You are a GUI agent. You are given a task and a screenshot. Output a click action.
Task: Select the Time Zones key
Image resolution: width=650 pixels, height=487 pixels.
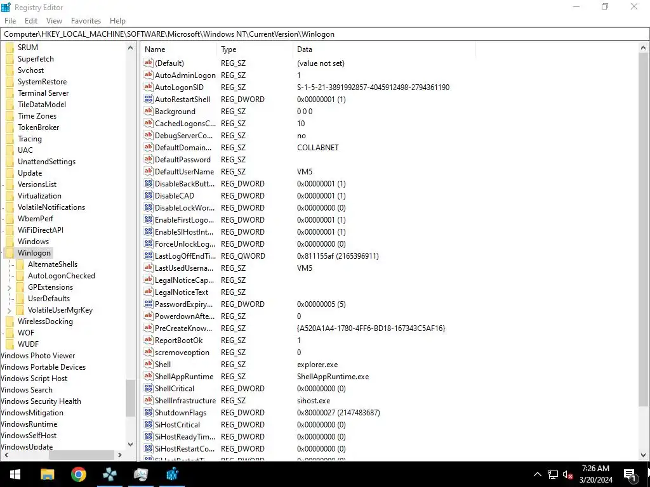pyautogui.click(x=37, y=116)
